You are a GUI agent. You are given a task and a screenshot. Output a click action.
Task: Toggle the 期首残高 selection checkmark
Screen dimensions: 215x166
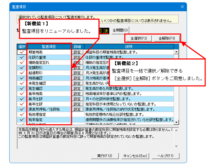coord(22,52)
